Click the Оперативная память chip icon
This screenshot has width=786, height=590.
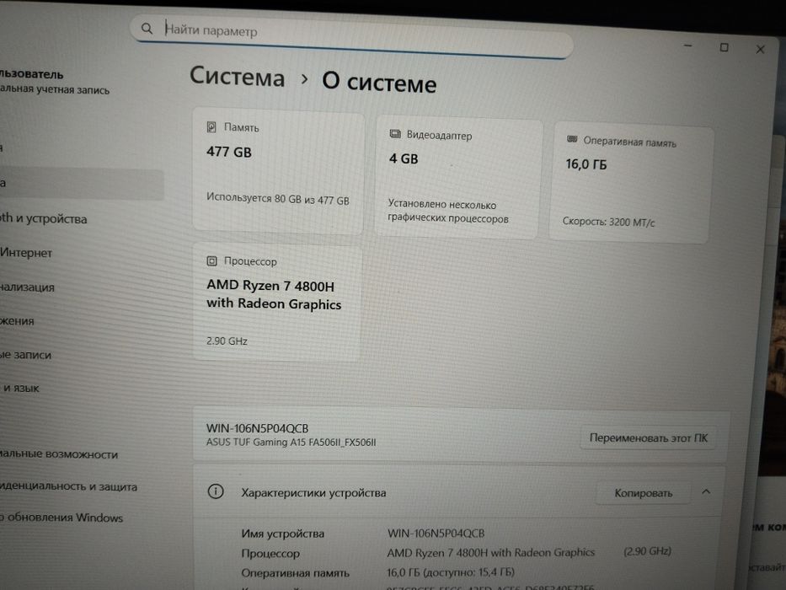tap(572, 139)
